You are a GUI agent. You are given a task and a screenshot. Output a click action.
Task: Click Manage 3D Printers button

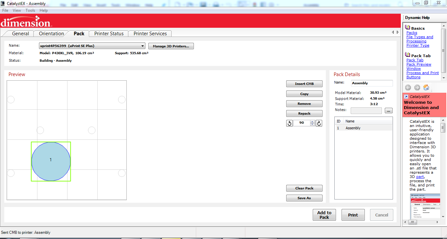pos(171,46)
